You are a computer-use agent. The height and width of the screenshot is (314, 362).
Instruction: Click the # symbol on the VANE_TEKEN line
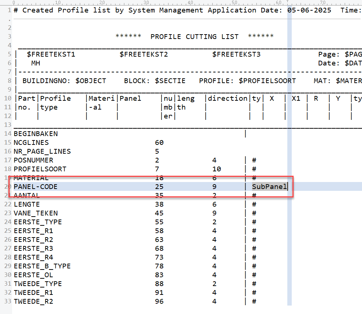click(x=254, y=213)
